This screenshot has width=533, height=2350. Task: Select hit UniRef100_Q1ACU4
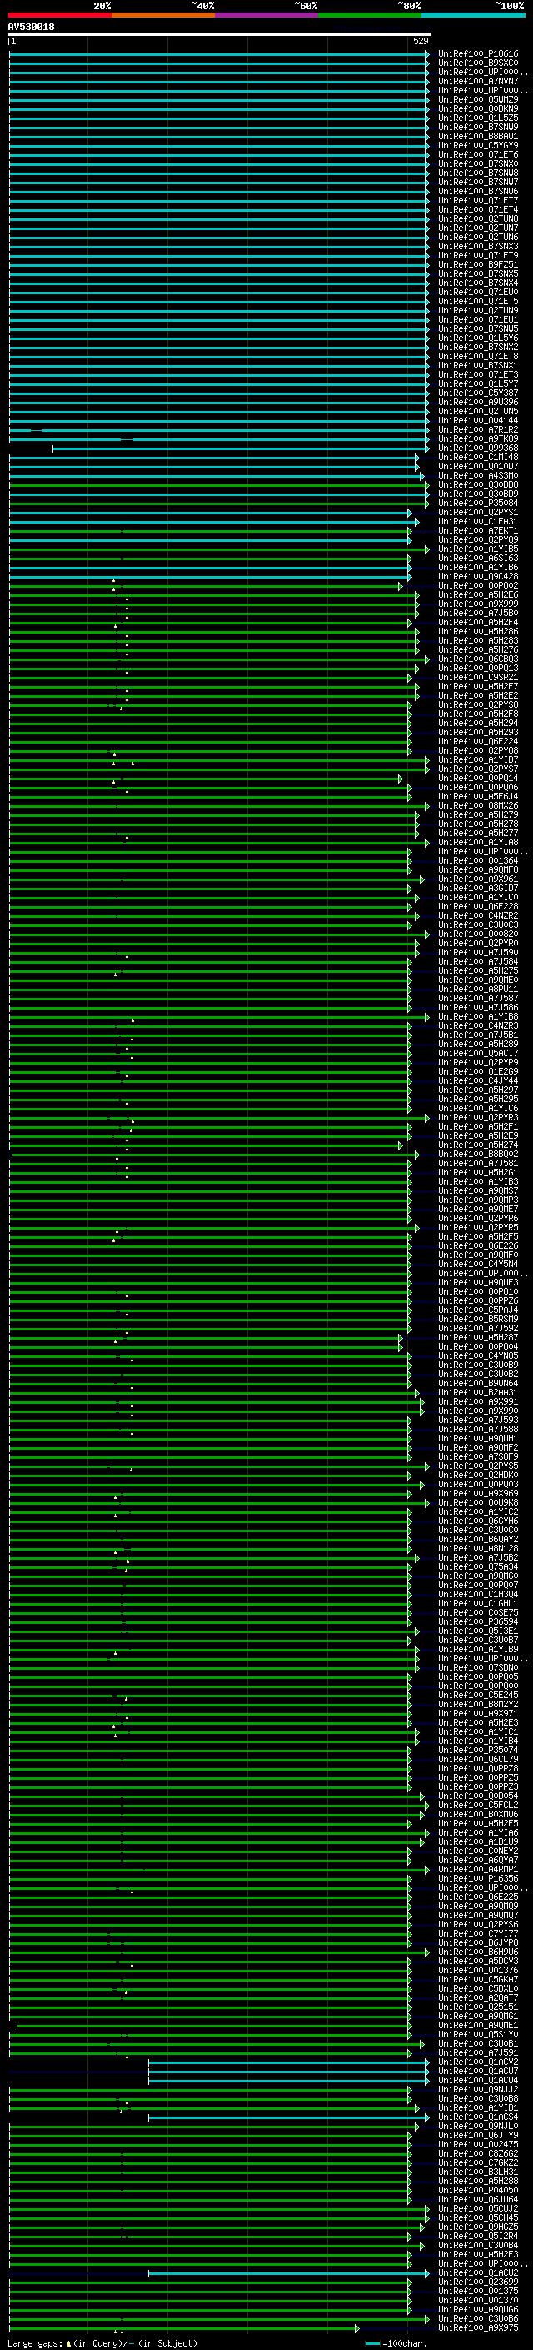click(477, 2080)
